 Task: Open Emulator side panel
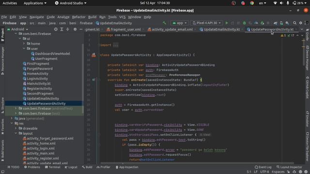click(308, 119)
